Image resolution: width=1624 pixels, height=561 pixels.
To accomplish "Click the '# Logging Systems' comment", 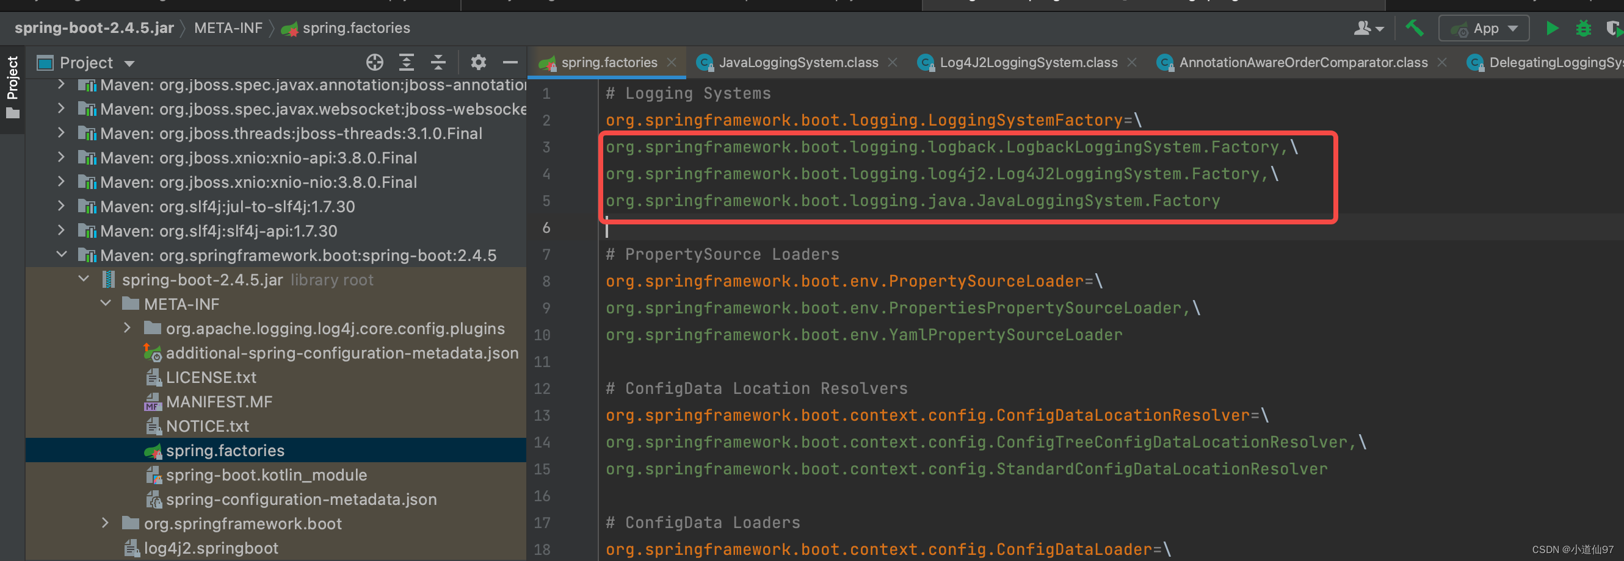I will [x=688, y=94].
